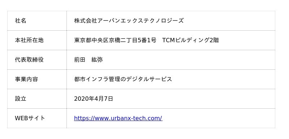Click the 社名 row label
This screenshot has height=139, width=289.
(x=21, y=21)
